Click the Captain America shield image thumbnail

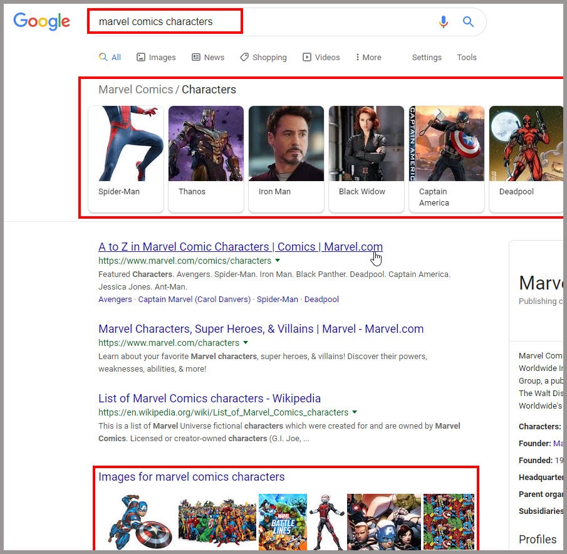[x=141, y=522]
